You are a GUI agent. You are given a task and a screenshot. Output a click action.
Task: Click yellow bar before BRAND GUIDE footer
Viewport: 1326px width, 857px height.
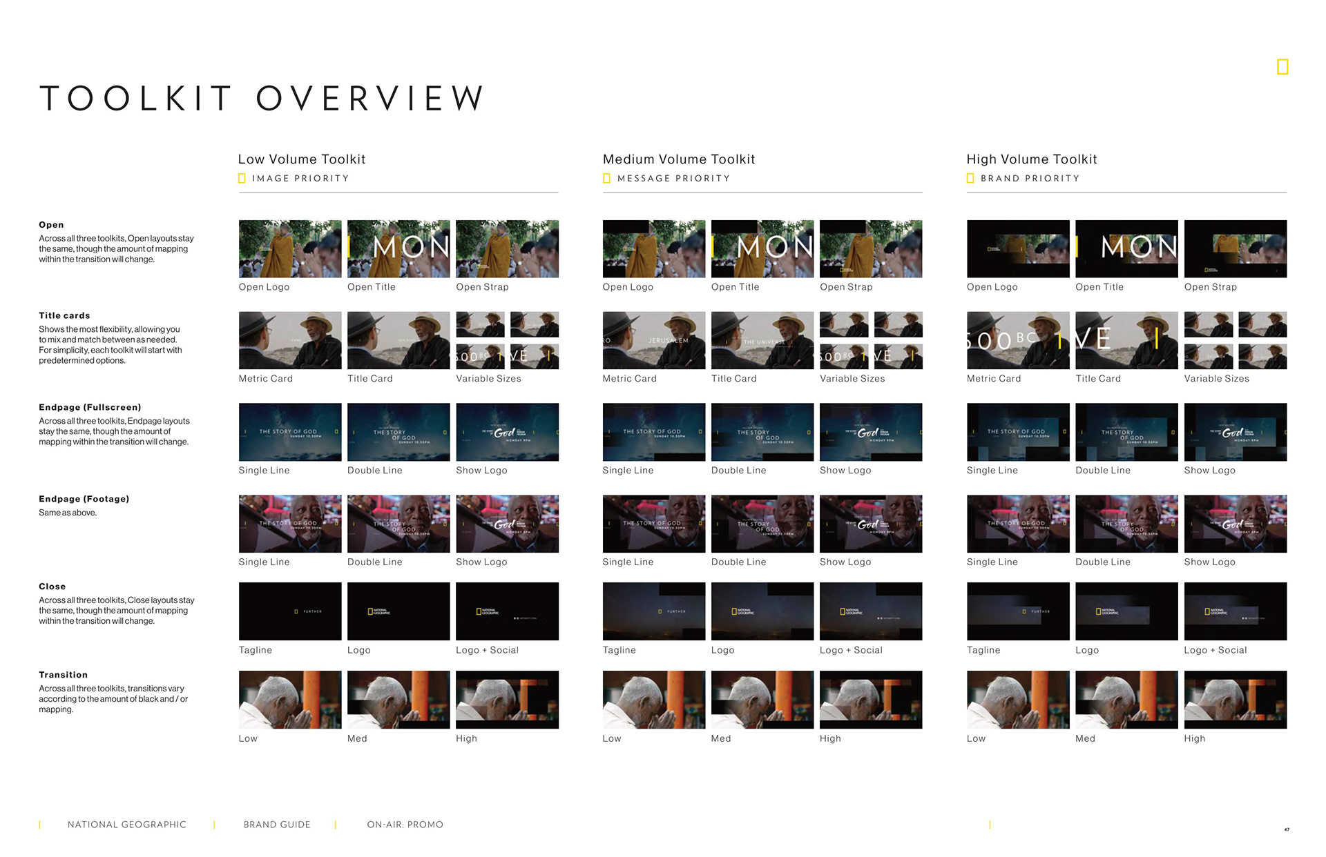click(215, 825)
